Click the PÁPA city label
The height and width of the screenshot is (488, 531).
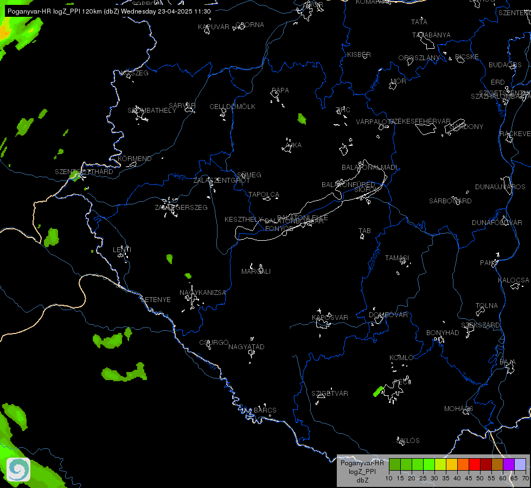[280, 91]
